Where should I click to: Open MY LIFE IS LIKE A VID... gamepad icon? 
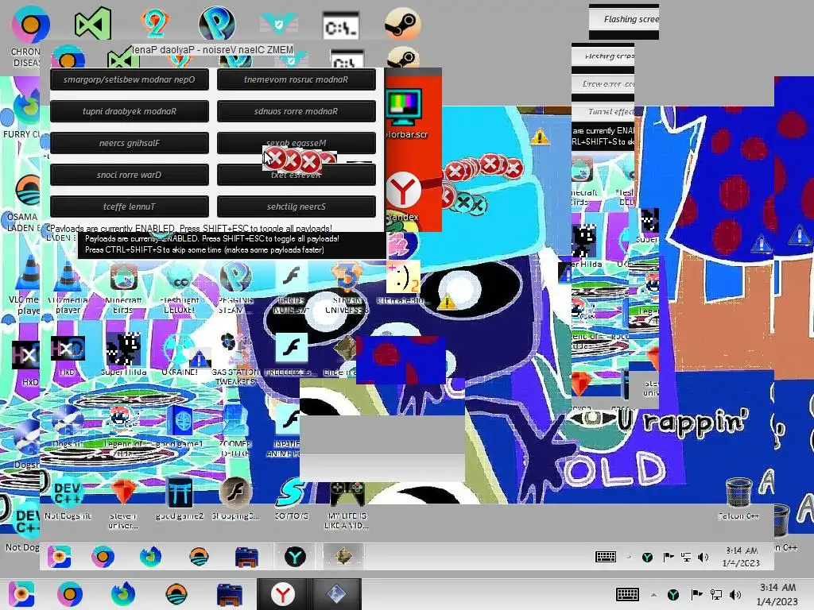pyautogui.click(x=347, y=504)
